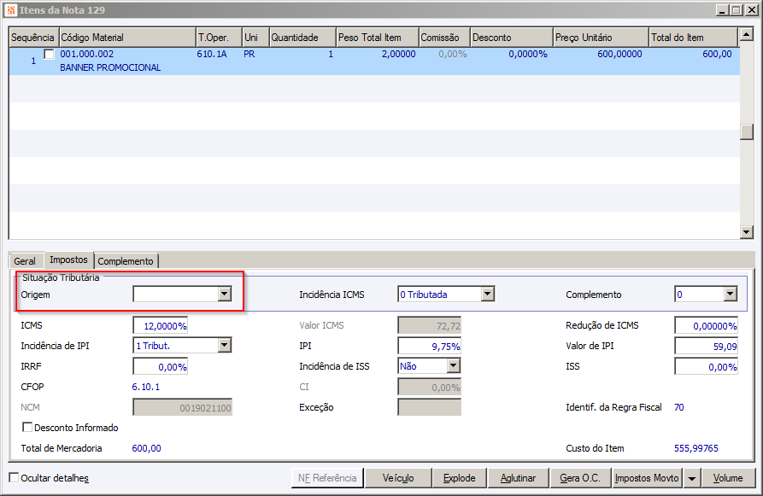The height and width of the screenshot is (496, 763).
Task: Click the Volume button
Action: 728,478
